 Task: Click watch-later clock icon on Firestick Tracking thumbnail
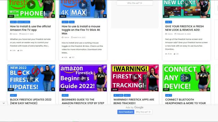[x=156, y=89]
